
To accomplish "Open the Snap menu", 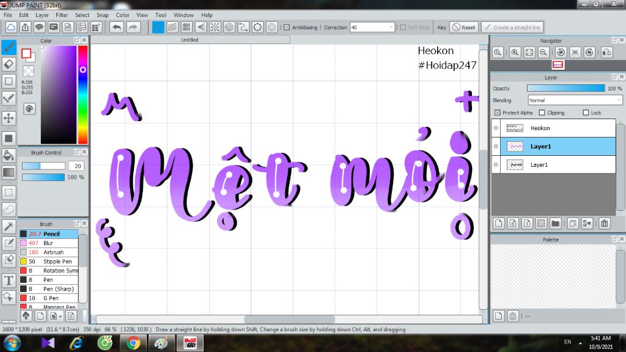I will tap(103, 15).
